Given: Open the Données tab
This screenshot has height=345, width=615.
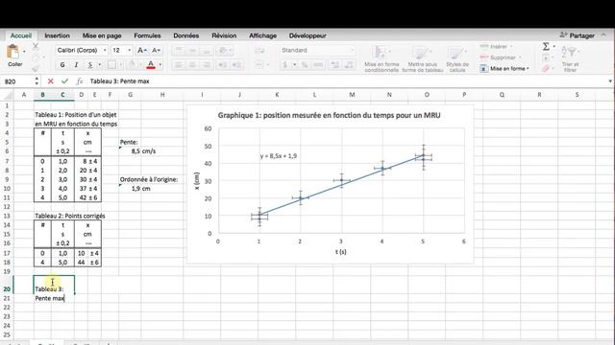Looking at the screenshot, I should click(185, 35).
